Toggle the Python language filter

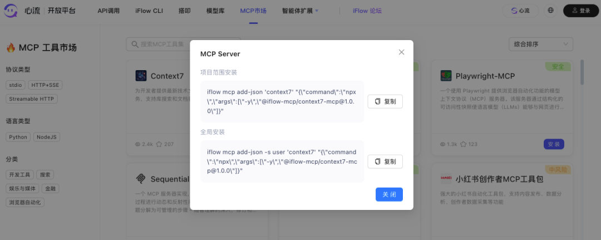[18, 137]
